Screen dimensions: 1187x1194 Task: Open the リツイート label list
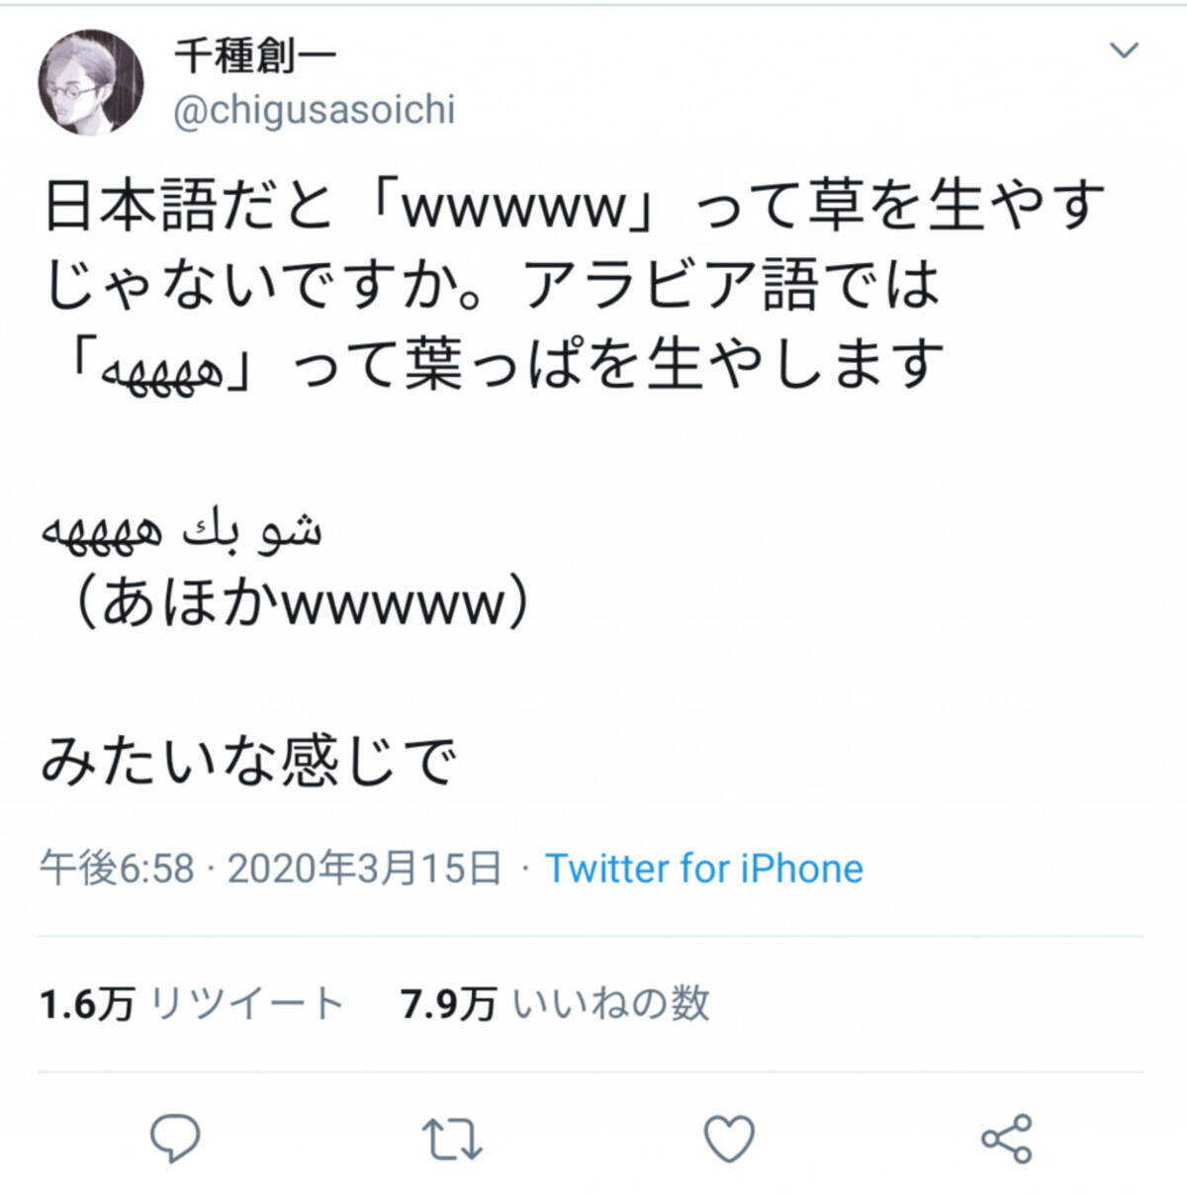pyautogui.click(x=246, y=1004)
